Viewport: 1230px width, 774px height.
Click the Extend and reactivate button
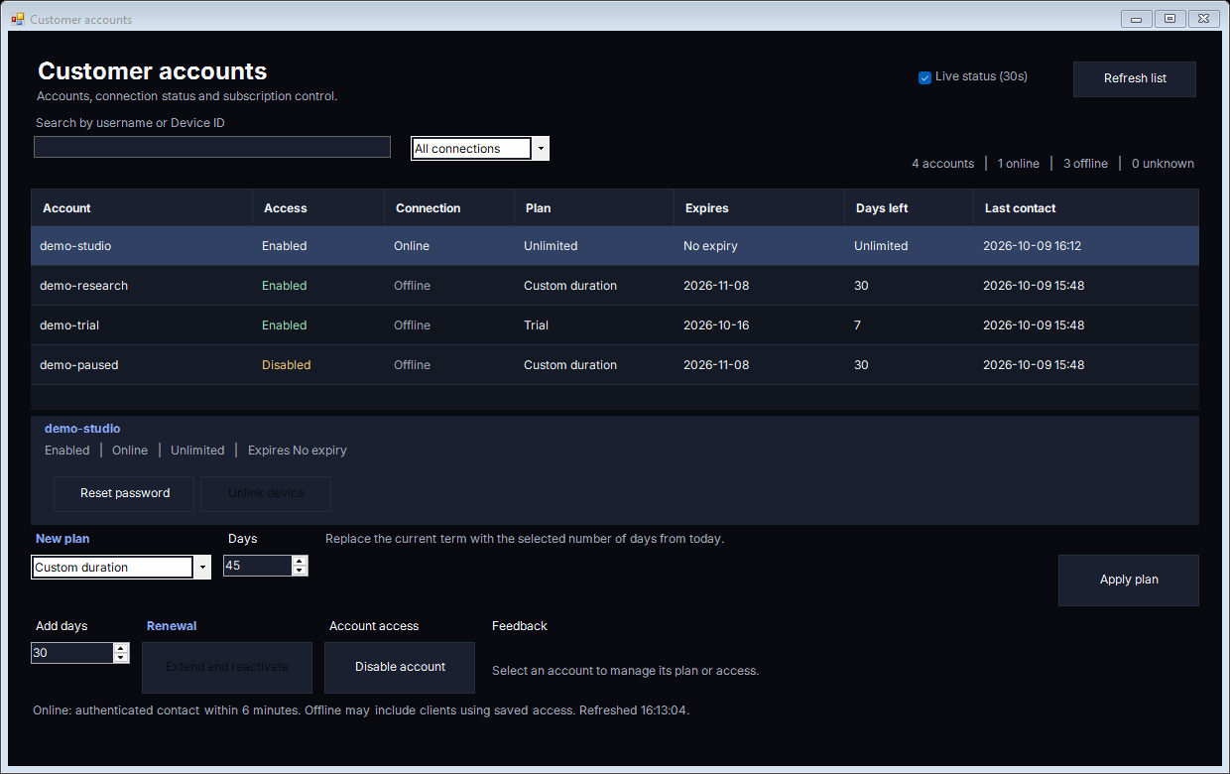point(227,667)
